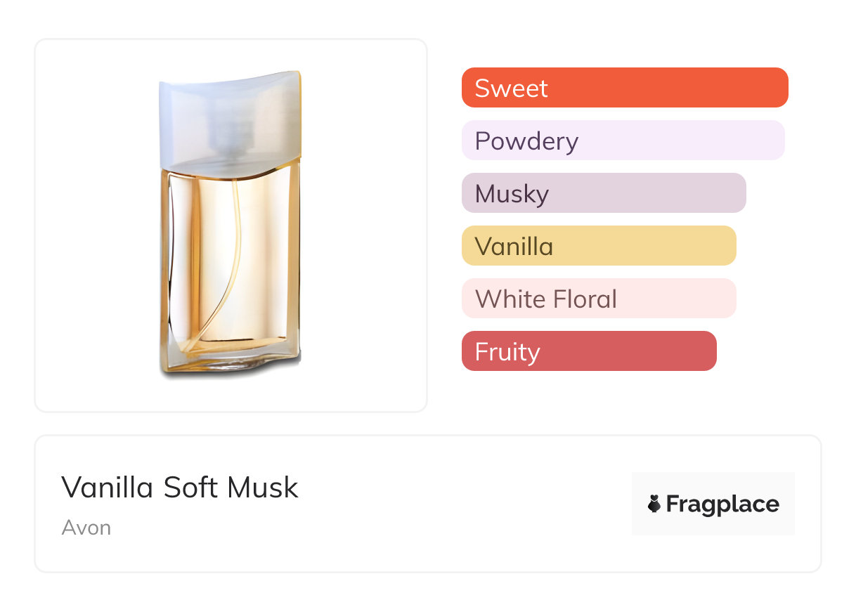The width and height of the screenshot is (856, 607).
Task: Click the word "Sweet" label
Action: pos(511,89)
